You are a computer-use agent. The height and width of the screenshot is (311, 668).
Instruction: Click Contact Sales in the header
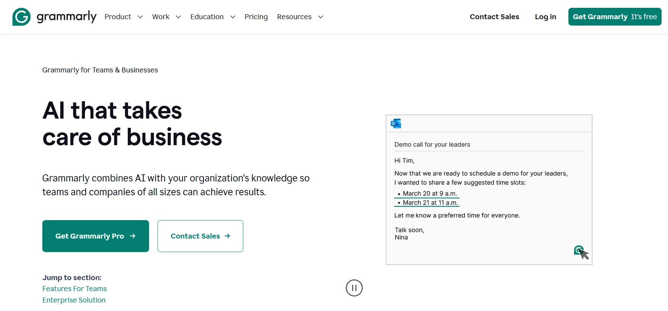click(x=494, y=17)
